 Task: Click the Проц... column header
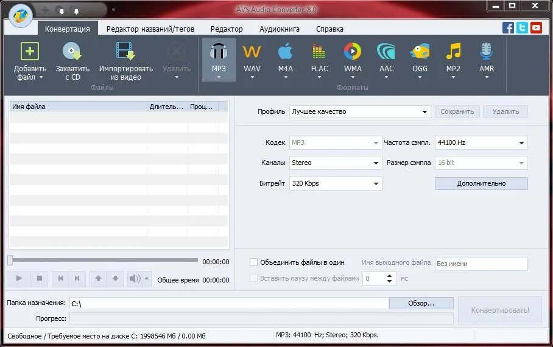point(203,107)
